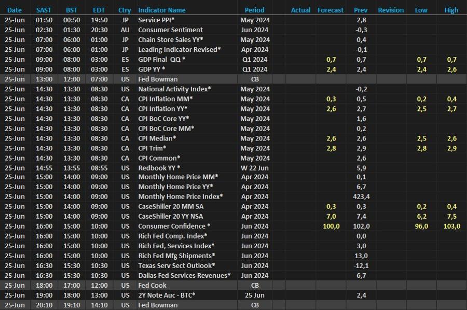This screenshot has height=310, width=467.
Task: Click the EDT column header
Action: pyautogui.click(x=99, y=10)
